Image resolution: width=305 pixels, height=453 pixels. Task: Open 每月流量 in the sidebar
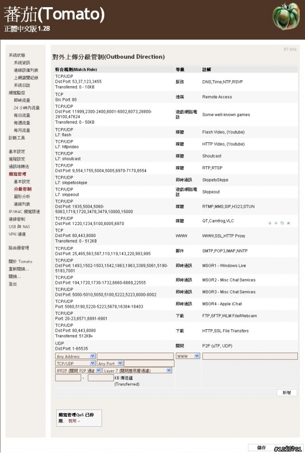pos(22,130)
